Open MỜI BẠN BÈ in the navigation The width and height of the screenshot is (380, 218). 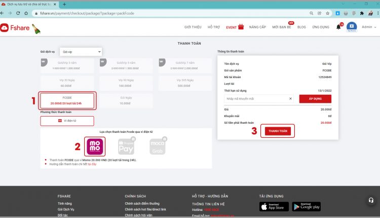coord(282,27)
